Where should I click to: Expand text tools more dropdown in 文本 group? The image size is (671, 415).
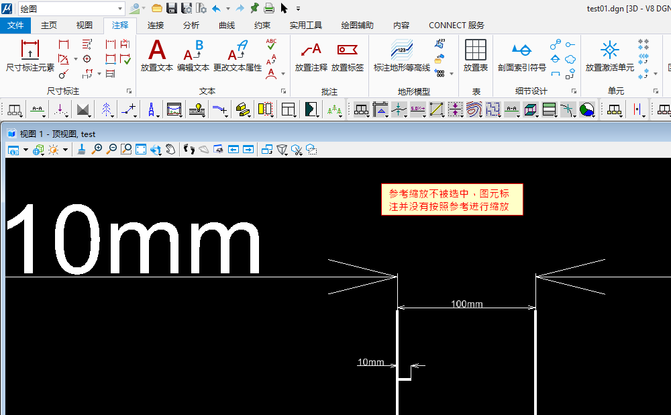tap(283, 74)
